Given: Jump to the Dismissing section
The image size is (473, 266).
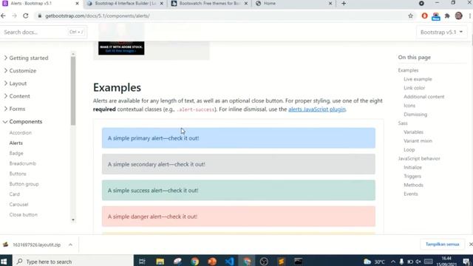Looking at the screenshot, I should [x=415, y=115].
